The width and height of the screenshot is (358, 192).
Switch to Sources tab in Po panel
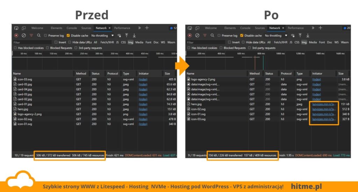(x=260, y=28)
